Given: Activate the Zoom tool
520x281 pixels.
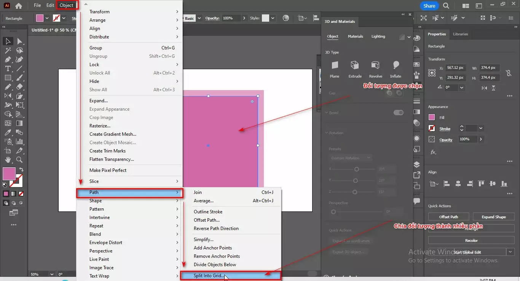Looking at the screenshot, I should (19, 160).
